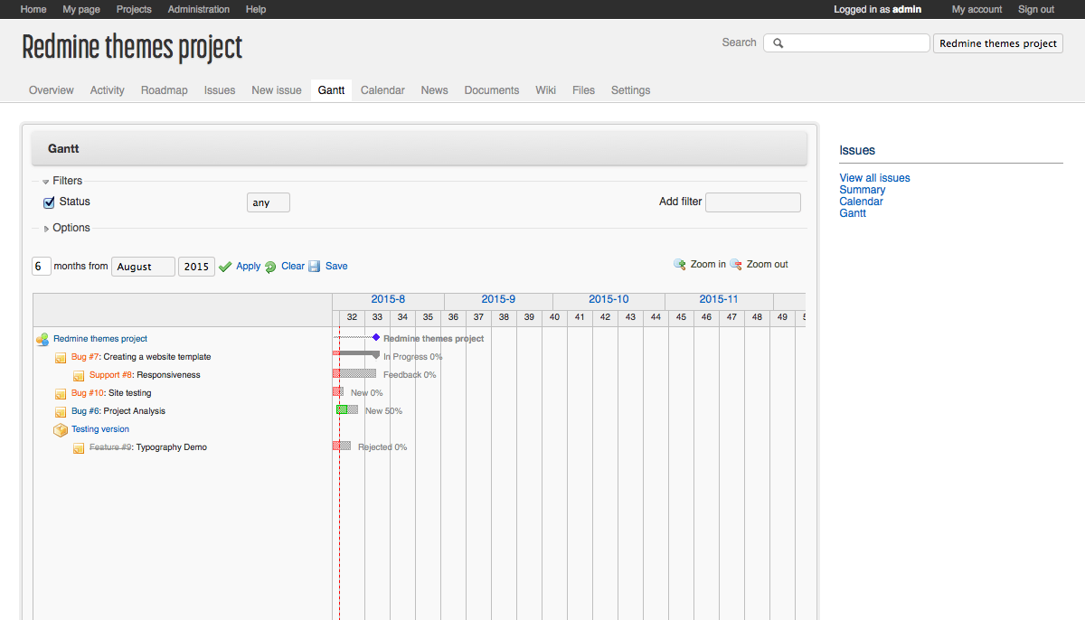Open the Files tab

coord(584,90)
